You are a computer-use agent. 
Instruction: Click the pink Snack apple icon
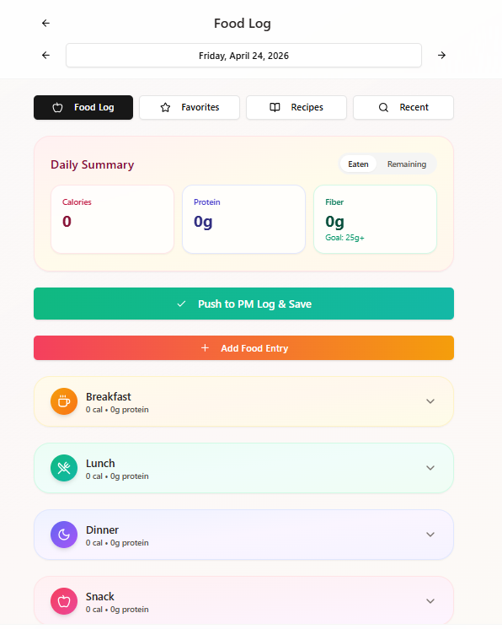(64, 601)
